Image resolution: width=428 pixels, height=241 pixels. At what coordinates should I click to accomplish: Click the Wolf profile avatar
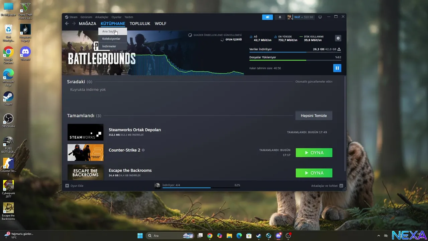[290, 17]
